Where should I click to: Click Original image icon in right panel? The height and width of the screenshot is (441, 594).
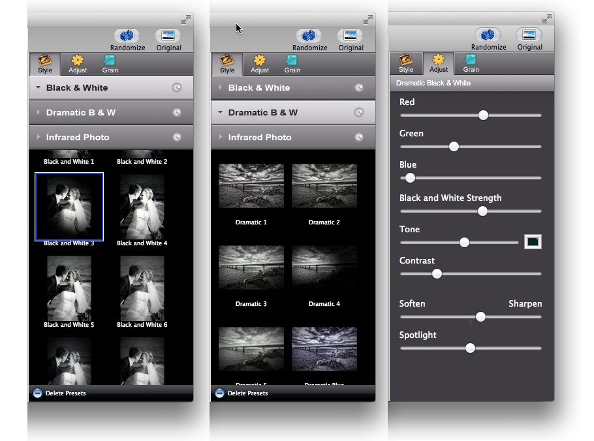coord(529,35)
